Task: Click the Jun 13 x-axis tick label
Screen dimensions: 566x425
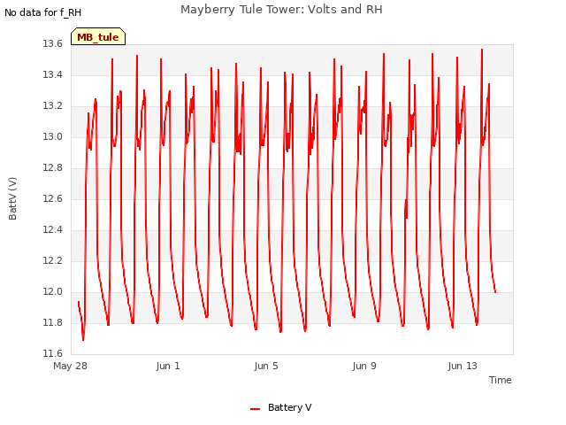Action: point(463,366)
